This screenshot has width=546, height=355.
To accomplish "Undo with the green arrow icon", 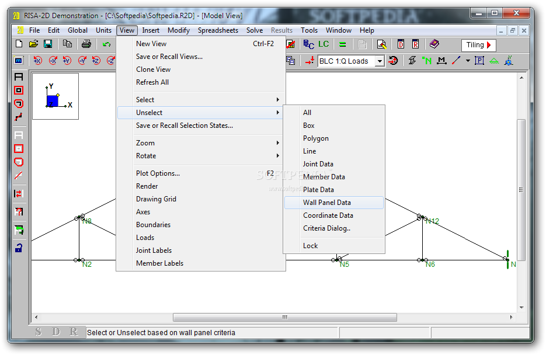I will (106, 44).
